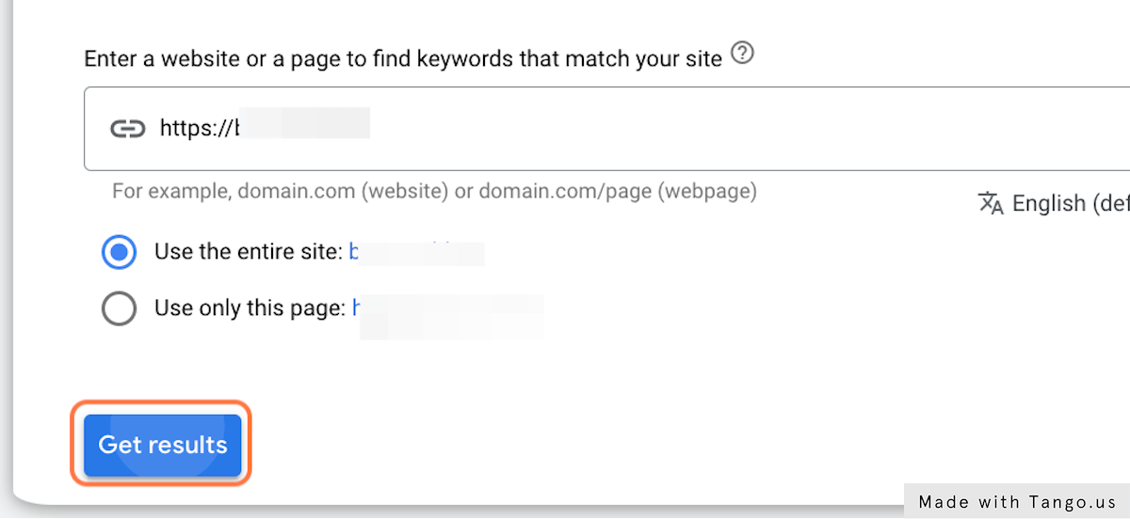Click the 'Use the entire site' label text
Image resolution: width=1130 pixels, height=519 pixels.
click(x=247, y=253)
